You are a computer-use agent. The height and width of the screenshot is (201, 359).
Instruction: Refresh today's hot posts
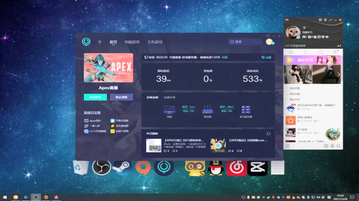click(x=268, y=134)
